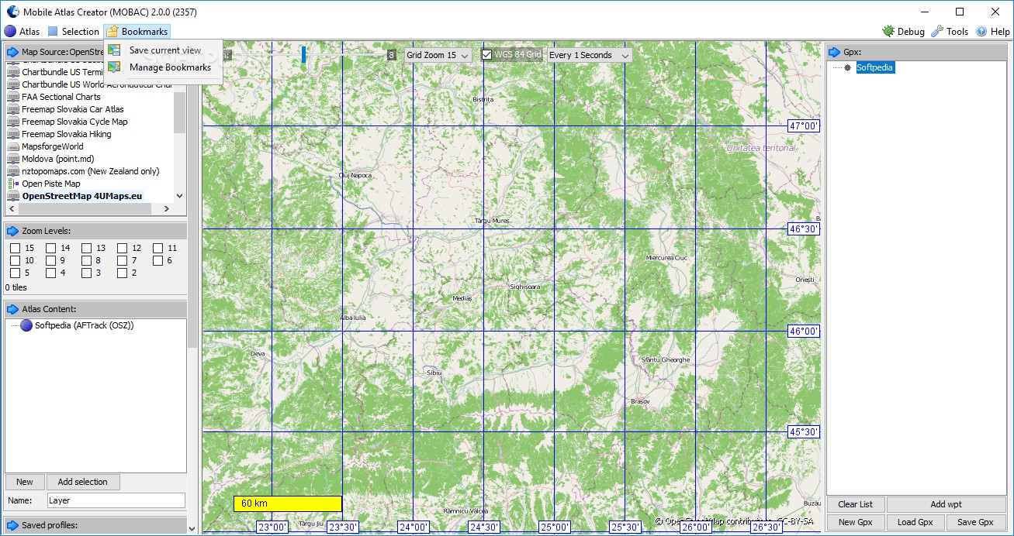This screenshot has width=1014, height=536.
Task: Click the Mobile Atlas Creator title bar icon
Action: pyautogui.click(x=12, y=12)
